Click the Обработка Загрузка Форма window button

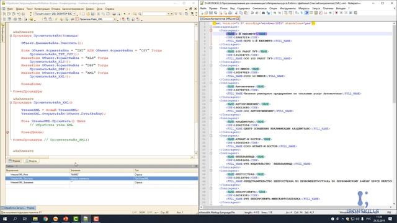19,208
